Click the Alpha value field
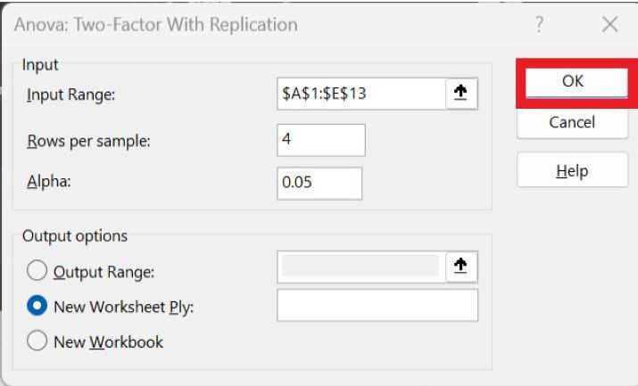638x386 pixels. point(319,183)
